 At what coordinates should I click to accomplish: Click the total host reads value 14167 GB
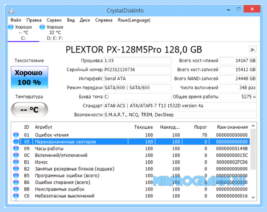[x=238, y=61]
